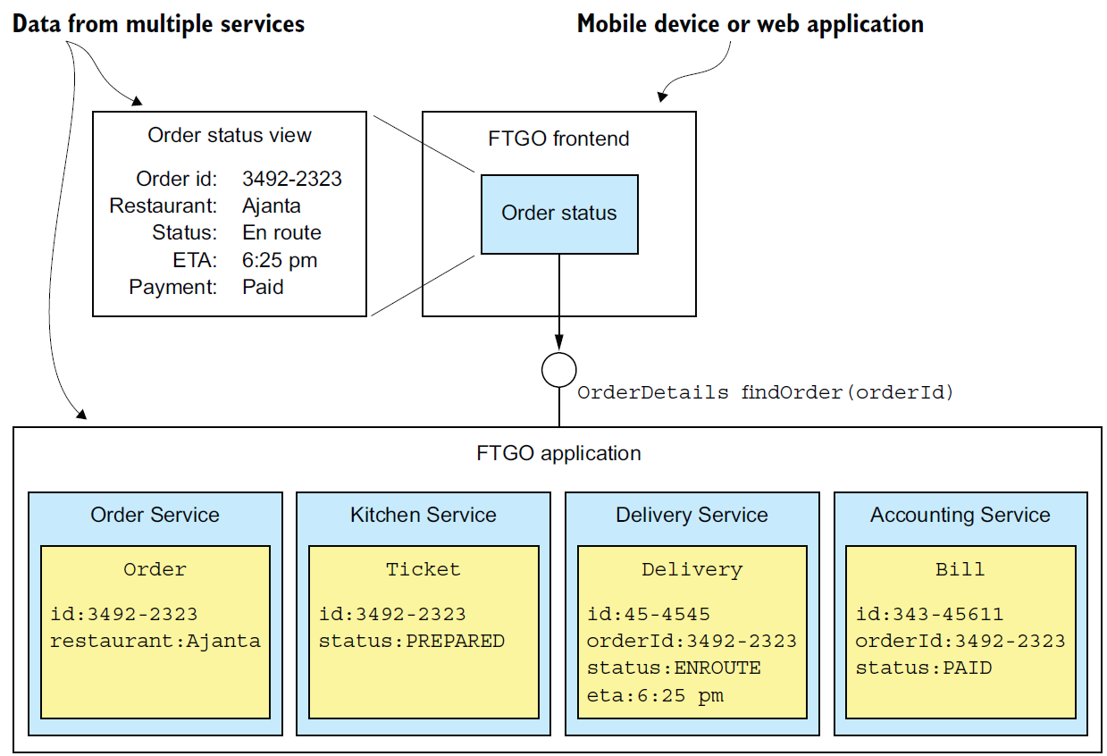Click the 'Order id:' field label

[x=177, y=179]
